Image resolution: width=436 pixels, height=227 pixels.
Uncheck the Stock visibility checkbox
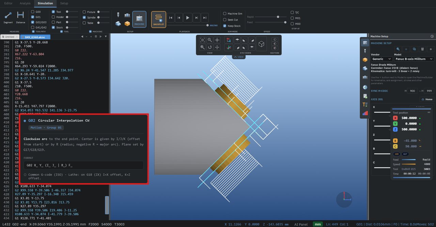pos(53,28)
